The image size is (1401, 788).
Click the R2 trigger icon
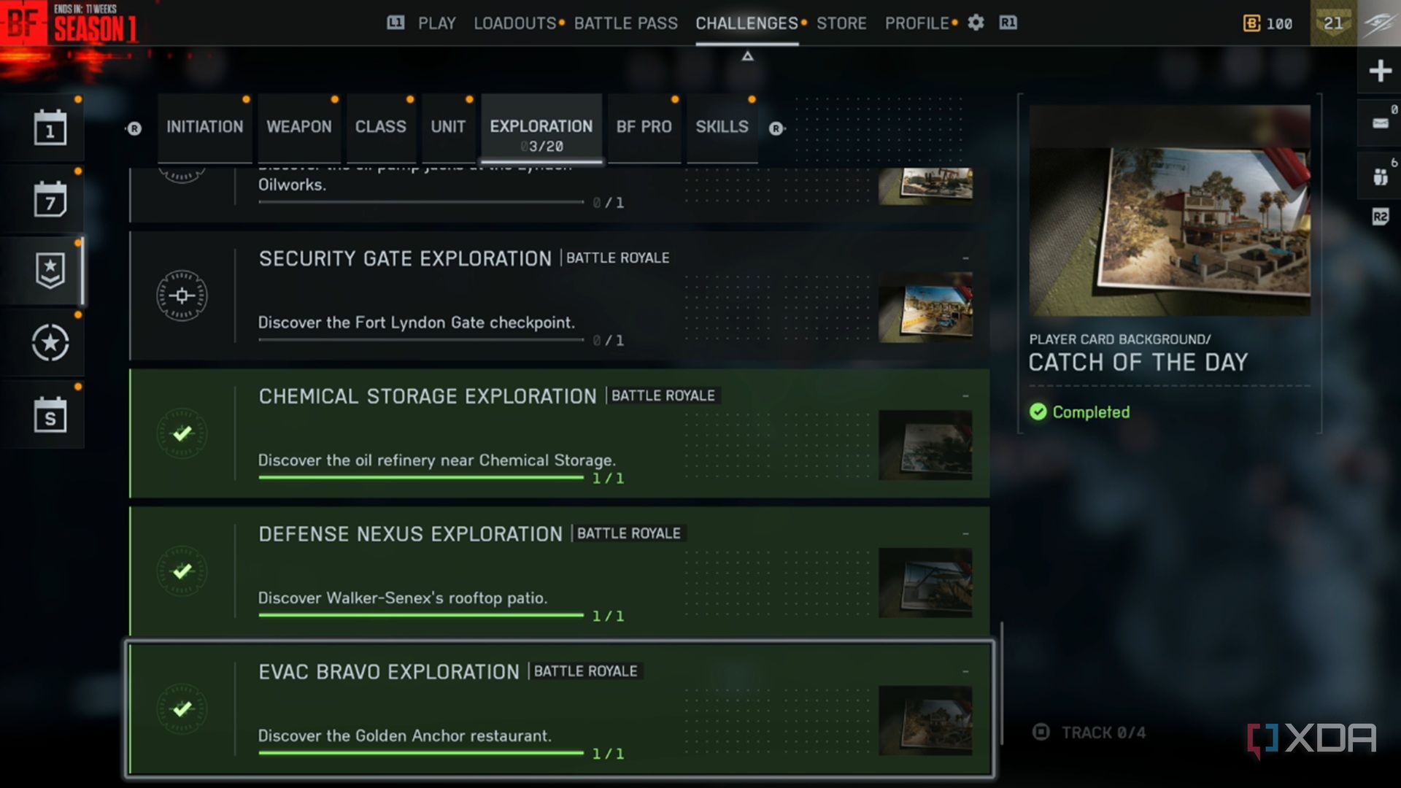pyautogui.click(x=1380, y=217)
